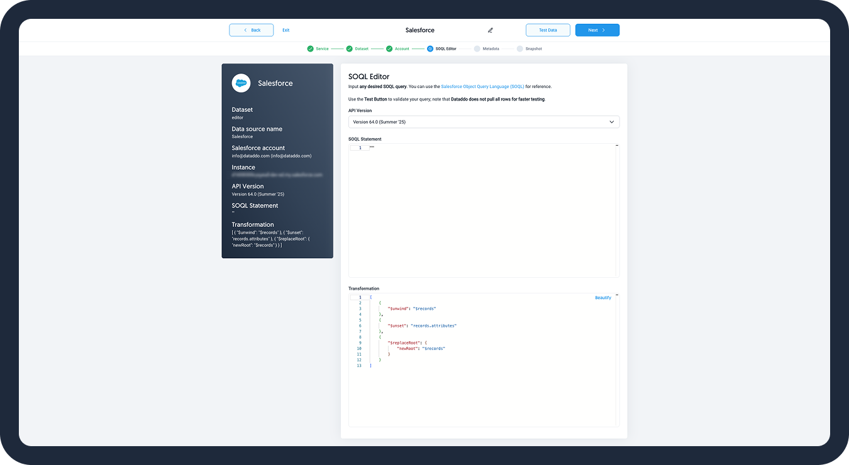Go back with the Back button

coord(252,30)
